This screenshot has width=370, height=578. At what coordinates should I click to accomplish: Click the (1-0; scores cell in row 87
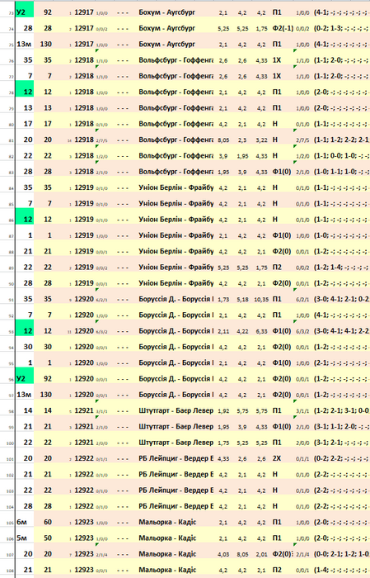tap(342, 235)
